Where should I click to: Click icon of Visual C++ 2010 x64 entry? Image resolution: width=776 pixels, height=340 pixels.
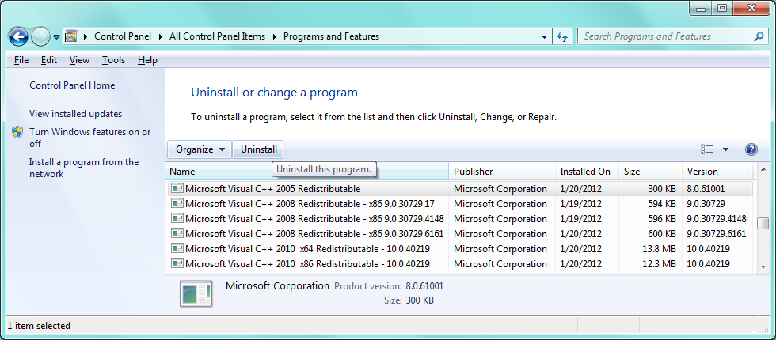point(177,248)
